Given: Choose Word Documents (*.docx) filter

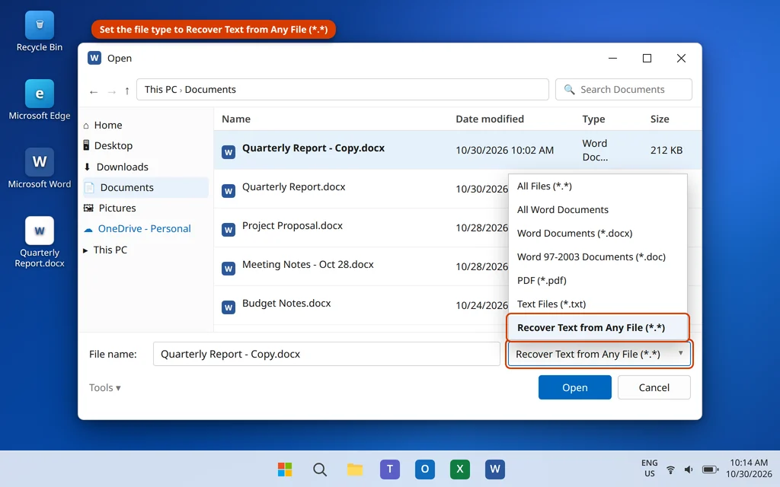Looking at the screenshot, I should pyautogui.click(x=597, y=234).
